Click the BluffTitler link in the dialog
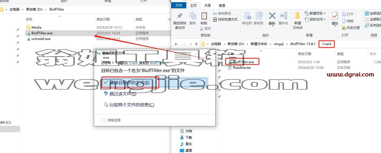The image size is (381, 153). 157,63
